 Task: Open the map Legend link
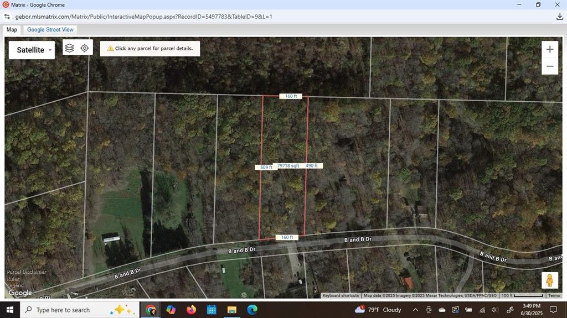point(15,285)
